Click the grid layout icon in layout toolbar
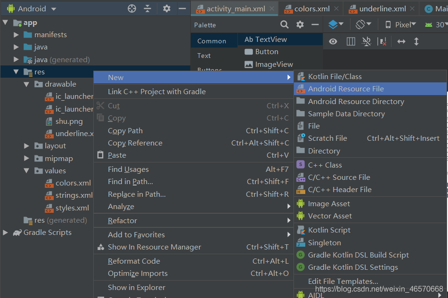The width and height of the screenshot is (448, 298). (350, 41)
